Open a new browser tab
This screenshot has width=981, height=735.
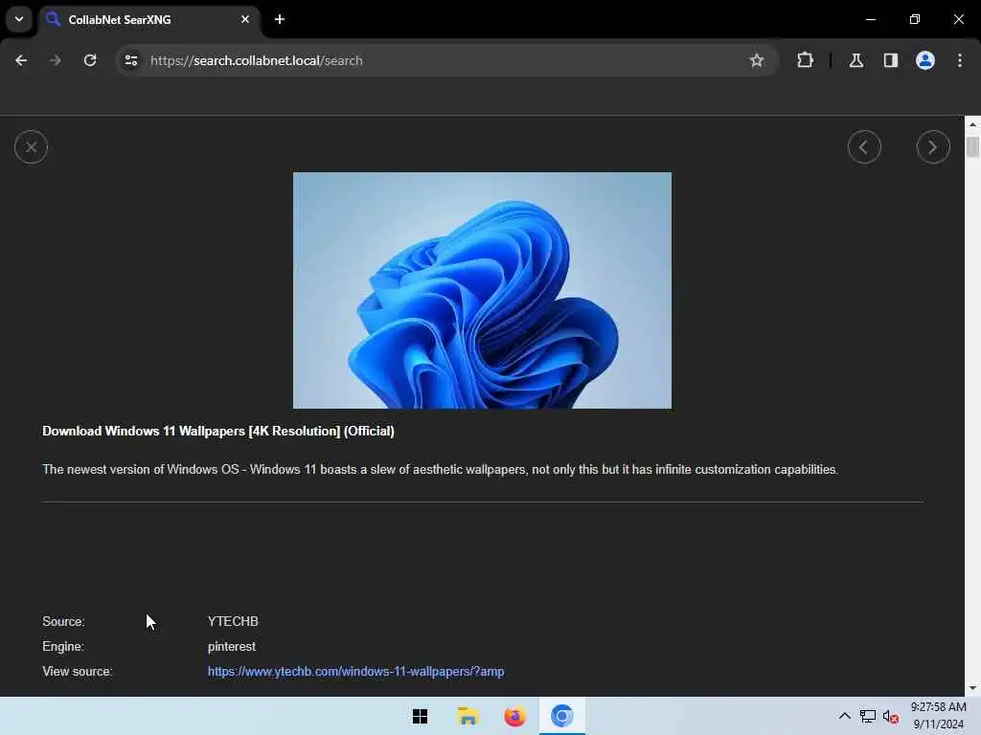tap(280, 19)
